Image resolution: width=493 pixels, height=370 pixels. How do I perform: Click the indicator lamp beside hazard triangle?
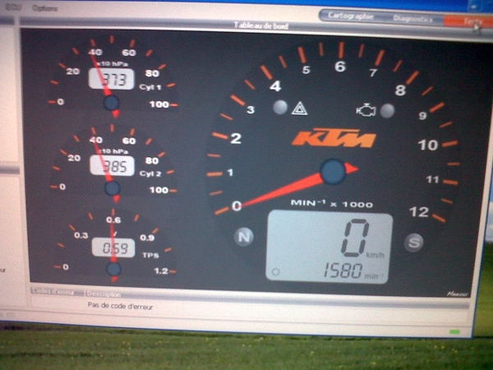[x=280, y=107]
